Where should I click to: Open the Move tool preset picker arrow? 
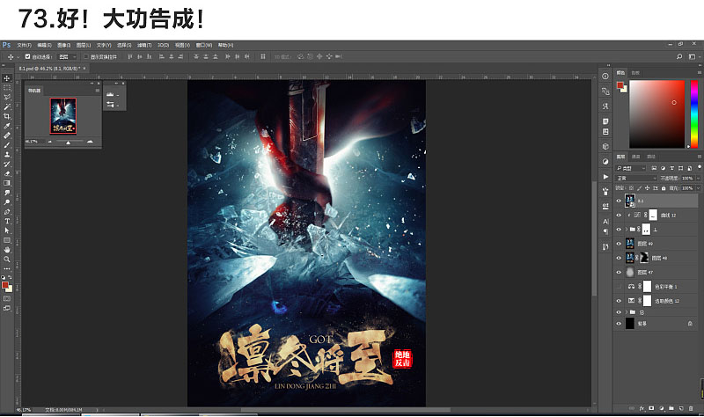click(x=18, y=57)
